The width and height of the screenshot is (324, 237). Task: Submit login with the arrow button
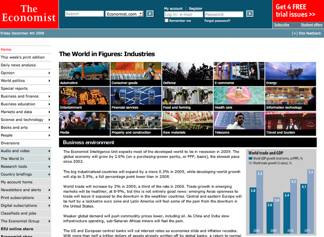pos(250,14)
